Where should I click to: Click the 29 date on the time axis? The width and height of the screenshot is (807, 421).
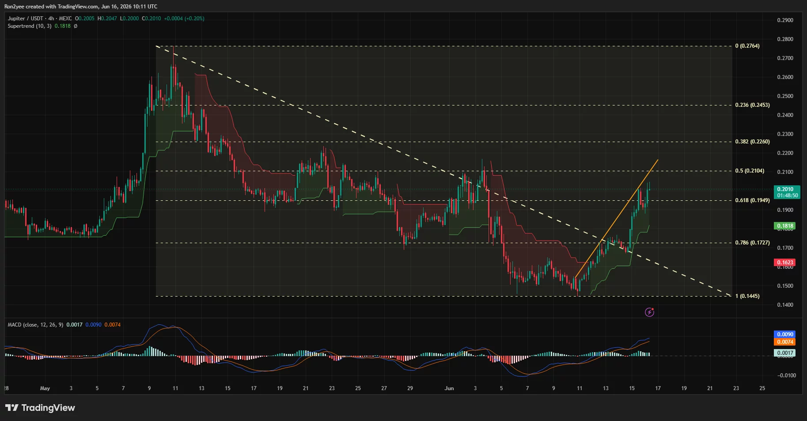click(x=410, y=388)
